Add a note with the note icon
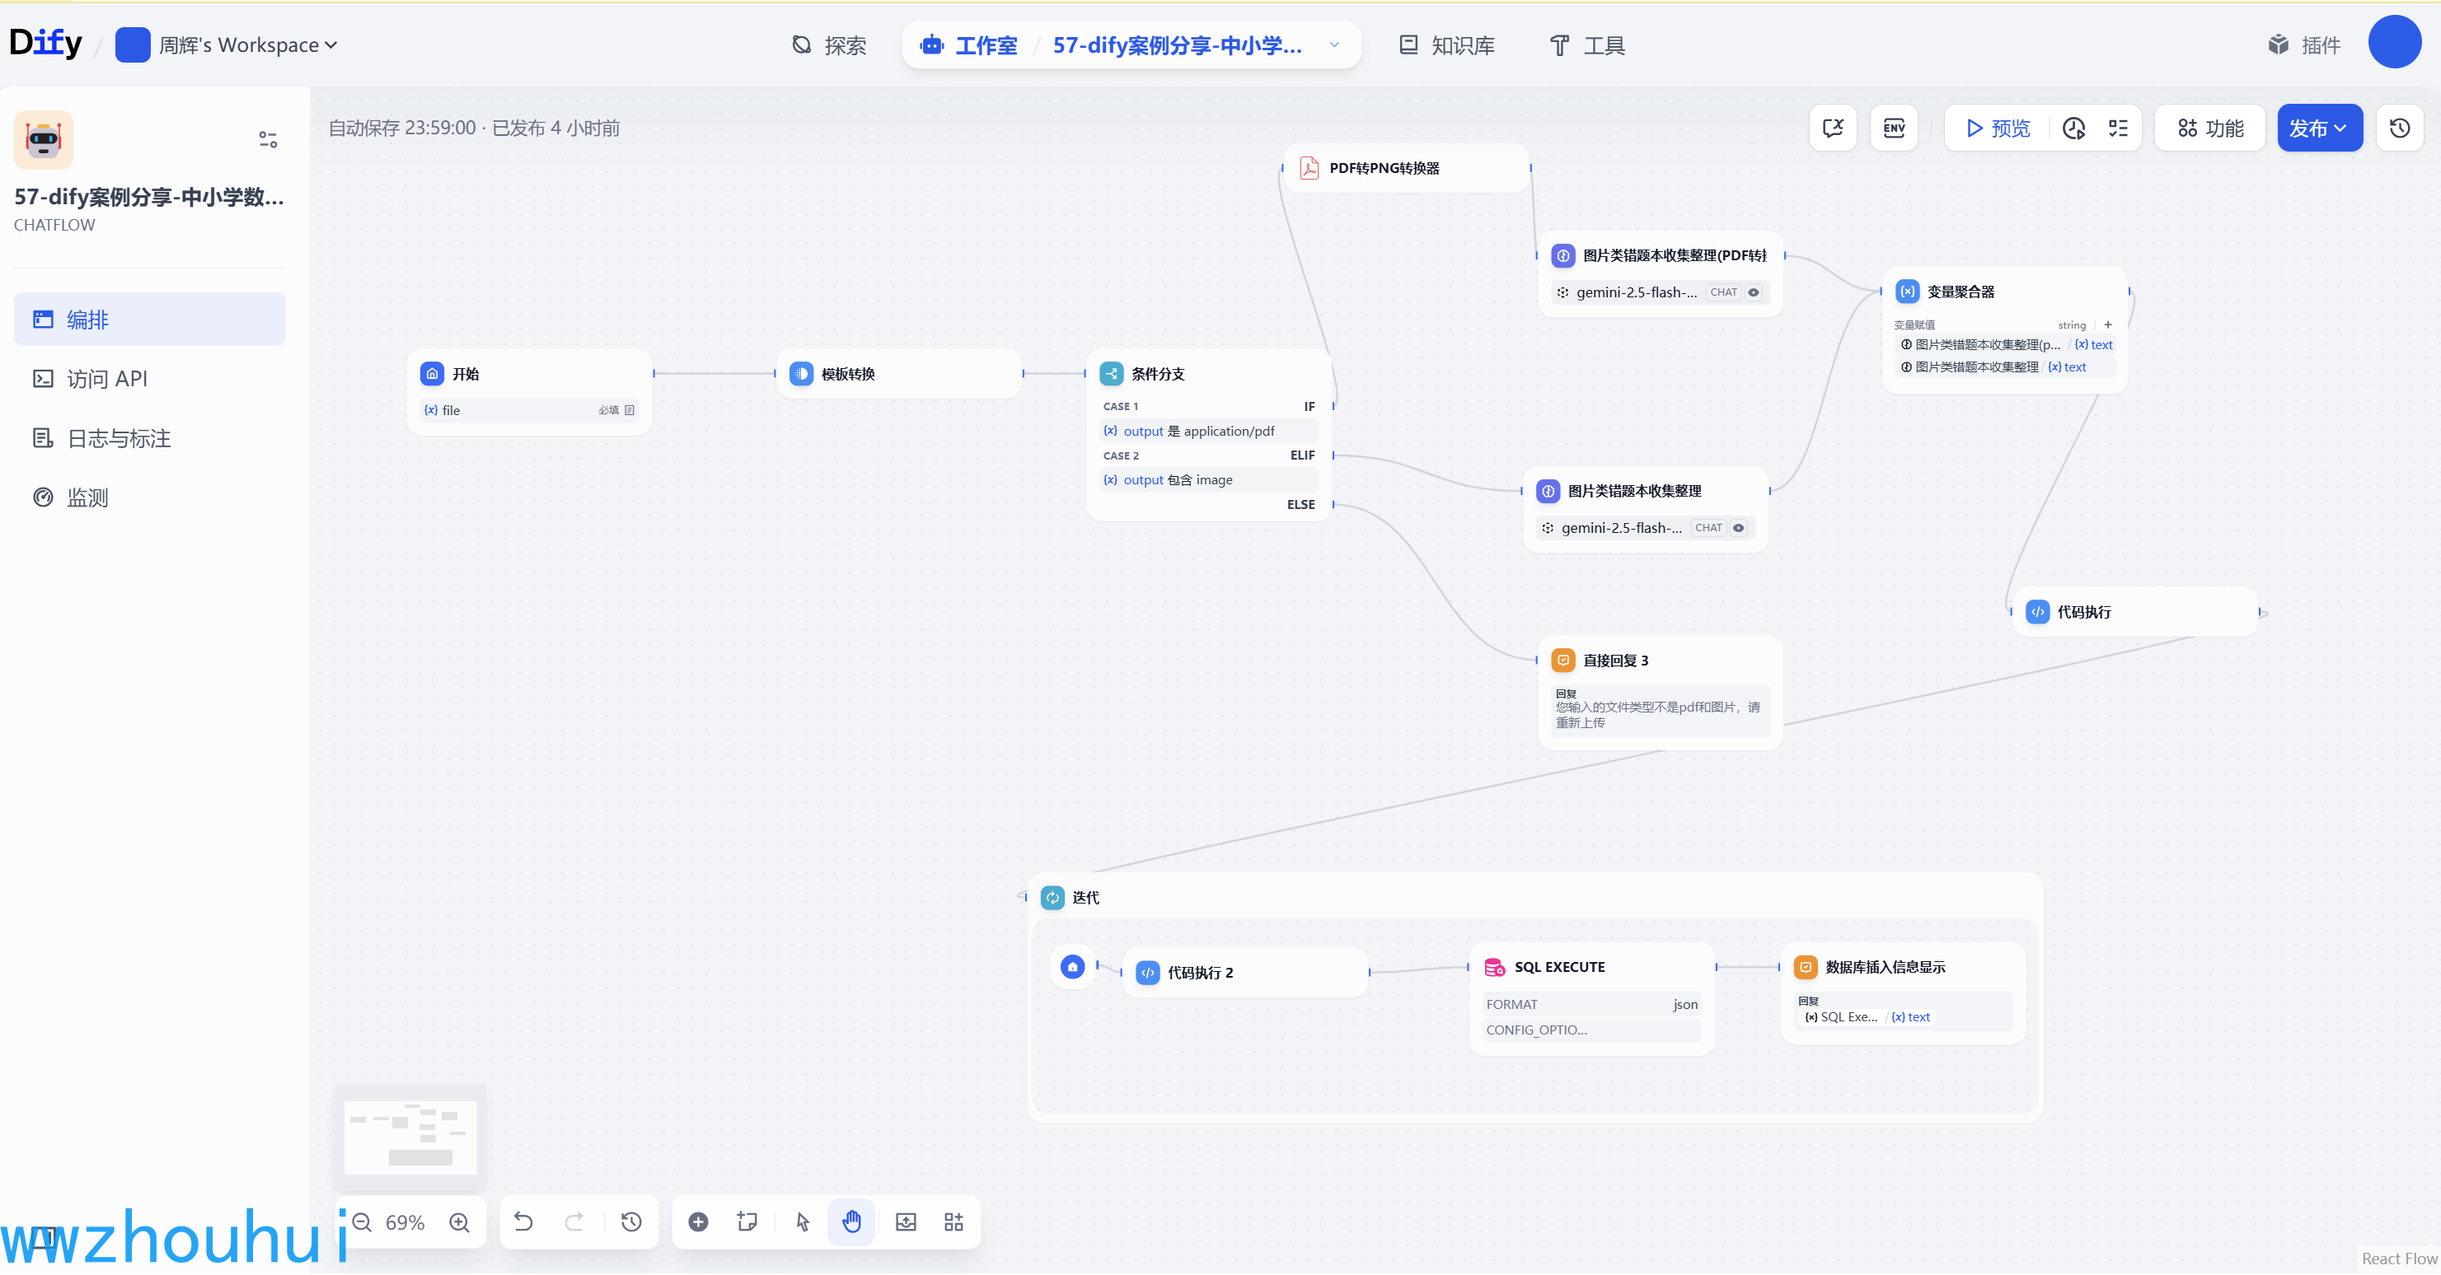 coord(747,1222)
